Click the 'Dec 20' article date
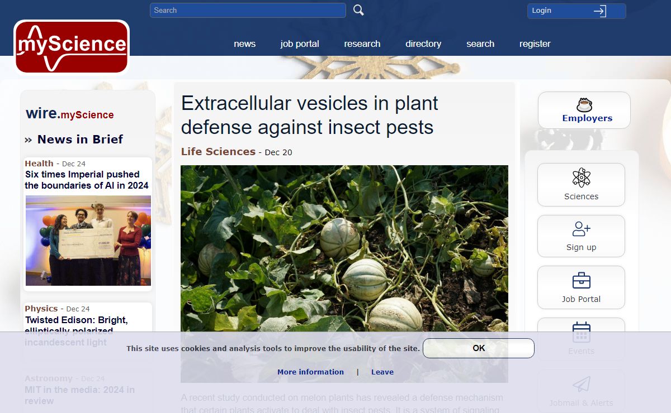The height and width of the screenshot is (413, 671). [278, 152]
